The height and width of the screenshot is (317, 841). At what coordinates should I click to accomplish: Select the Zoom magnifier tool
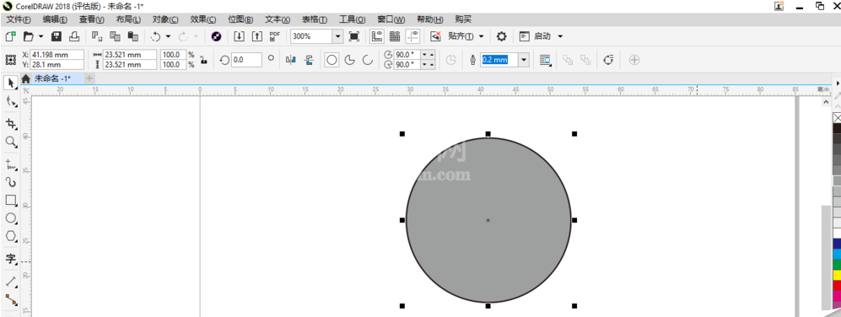[x=11, y=142]
